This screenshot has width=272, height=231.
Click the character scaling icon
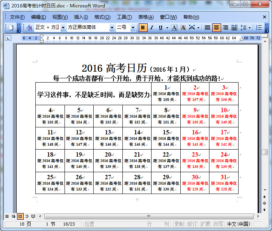(x=192, y=28)
